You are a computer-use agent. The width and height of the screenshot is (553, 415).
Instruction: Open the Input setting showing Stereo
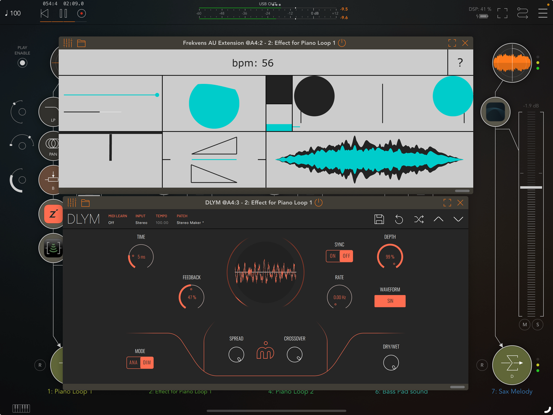(x=141, y=219)
